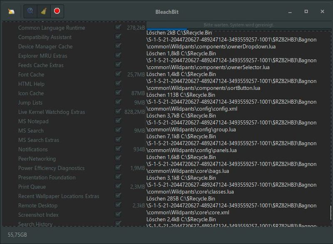Click the 278,2kB size value

click(x=136, y=28)
